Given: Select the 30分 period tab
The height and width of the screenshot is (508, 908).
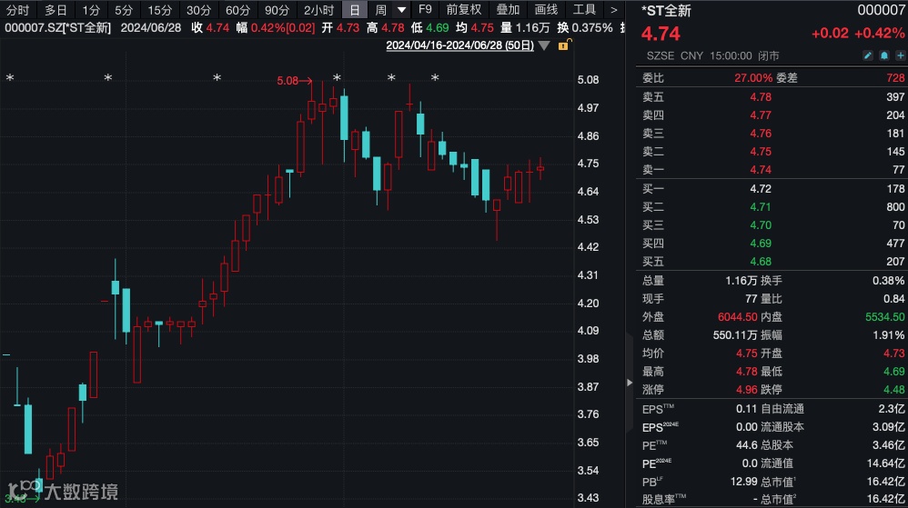Looking at the screenshot, I should point(198,10).
